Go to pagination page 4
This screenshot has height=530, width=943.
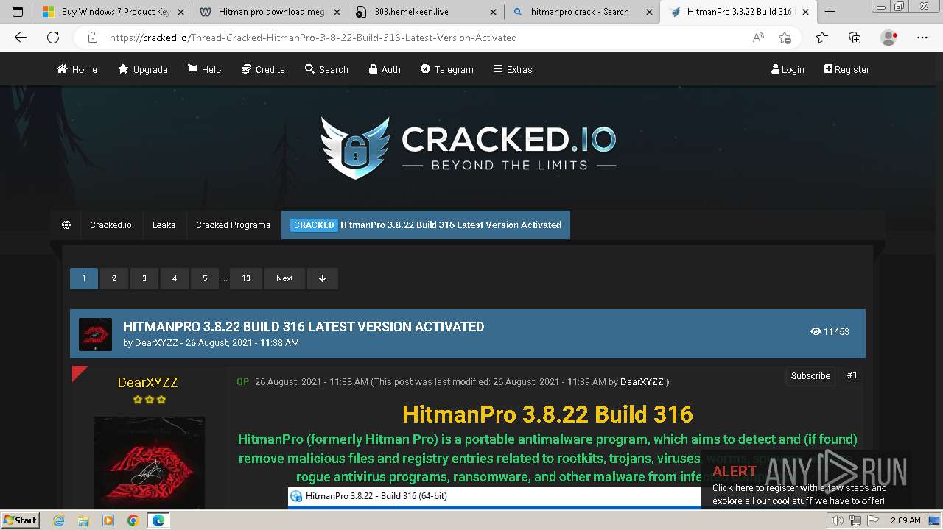click(175, 278)
